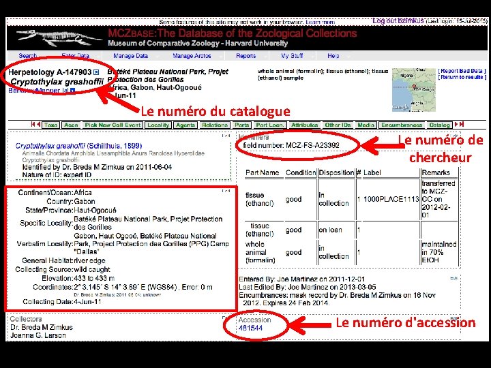Click the label cell 1000PLACE1113
This screenshot has height=368, width=491.
(391, 199)
